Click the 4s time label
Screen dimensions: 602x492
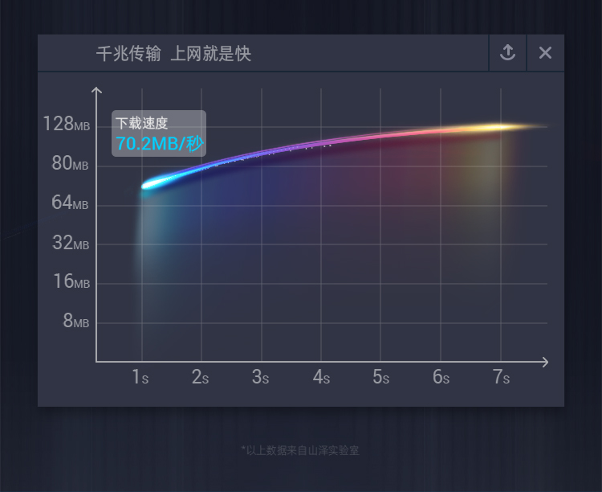click(321, 376)
